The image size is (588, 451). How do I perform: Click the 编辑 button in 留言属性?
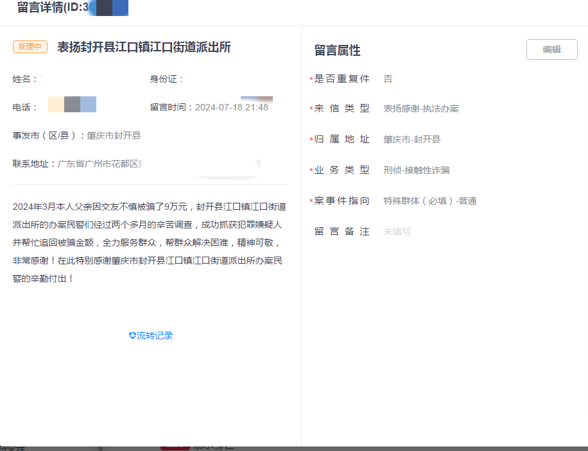click(x=551, y=49)
